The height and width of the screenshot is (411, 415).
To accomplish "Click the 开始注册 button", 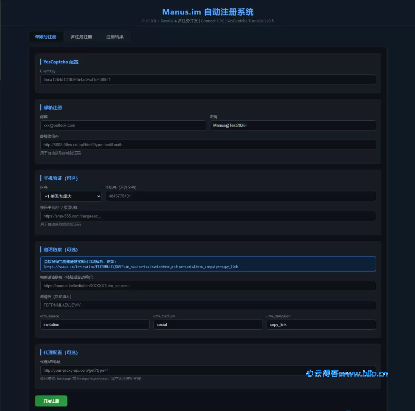I will click(x=51, y=401).
